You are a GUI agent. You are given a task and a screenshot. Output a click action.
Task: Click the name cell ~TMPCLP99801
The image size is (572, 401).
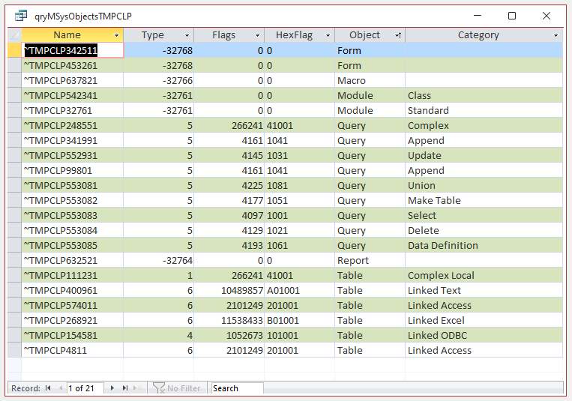73,170
